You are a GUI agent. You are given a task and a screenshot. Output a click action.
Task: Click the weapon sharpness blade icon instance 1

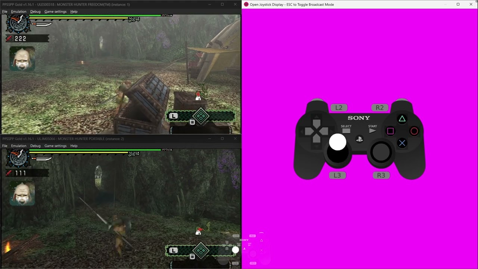pyautogui.click(x=41, y=24)
